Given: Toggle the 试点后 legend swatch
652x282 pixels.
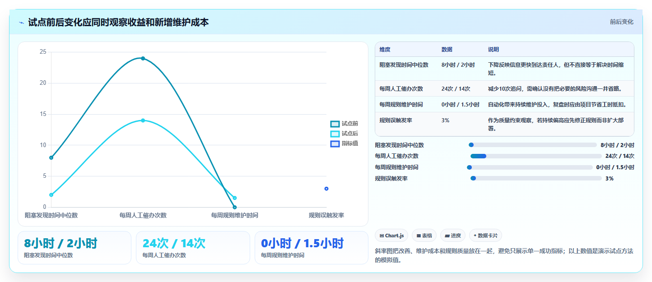Looking at the screenshot, I should click(335, 134).
